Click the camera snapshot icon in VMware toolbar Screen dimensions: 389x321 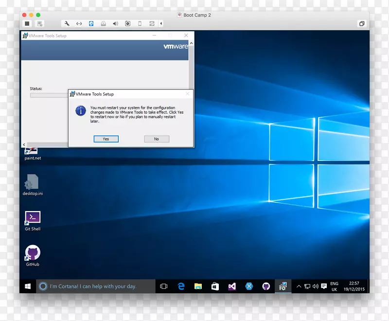click(127, 23)
